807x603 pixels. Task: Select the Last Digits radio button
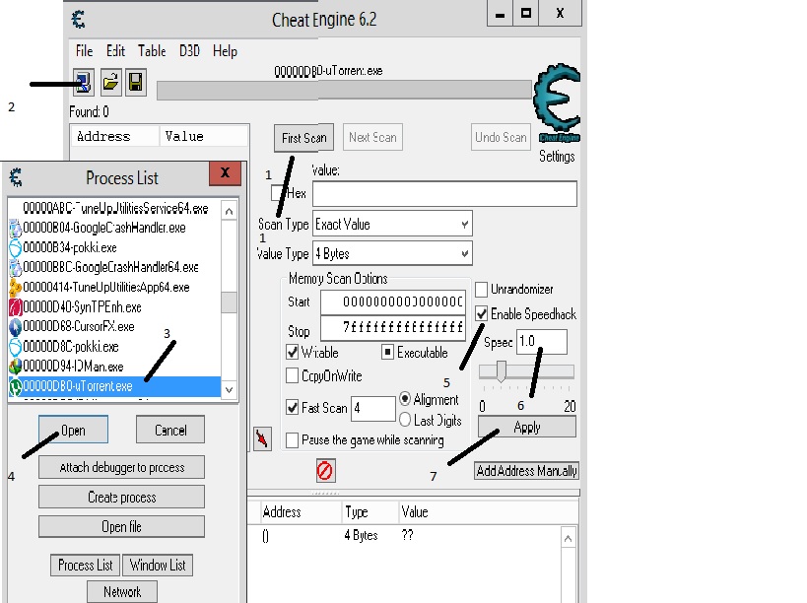pyautogui.click(x=405, y=420)
